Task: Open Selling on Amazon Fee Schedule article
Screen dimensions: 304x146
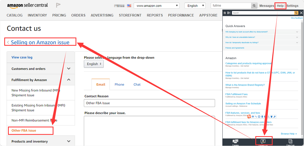Action: (x=243, y=103)
